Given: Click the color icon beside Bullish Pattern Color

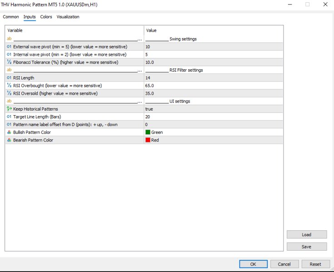Looking at the screenshot, I should click(x=9, y=132).
